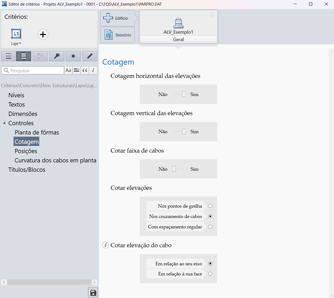Select Títulos/Blocos in the tree
This screenshot has width=334, height=298.
coord(27,170)
